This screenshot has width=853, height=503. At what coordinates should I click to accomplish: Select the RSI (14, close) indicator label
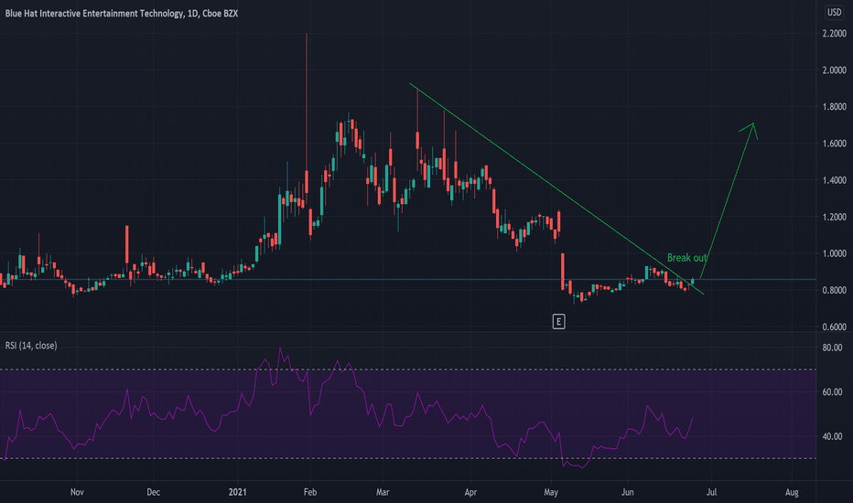tap(31, 346)
